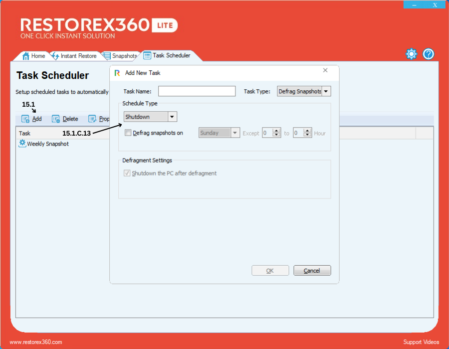Click the Delete task toolbar icon

56,119
